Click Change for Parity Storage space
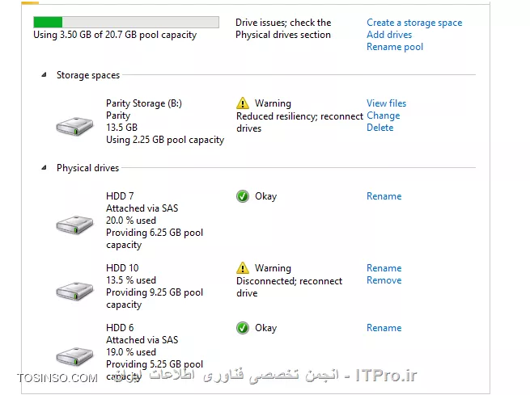This screenshot has height=395, width=530. point(383,116)
